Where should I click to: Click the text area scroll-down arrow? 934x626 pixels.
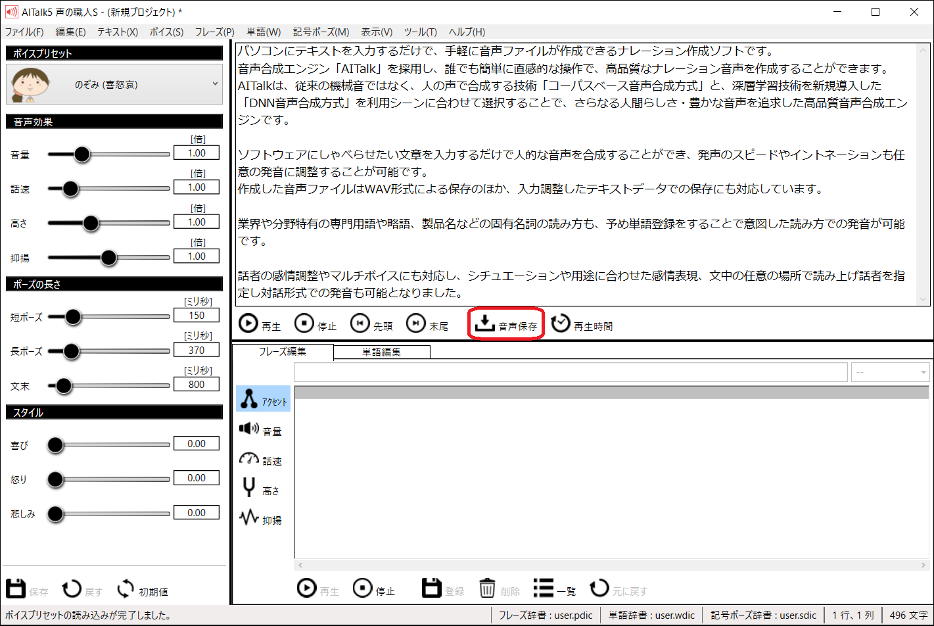pos(923,299)
